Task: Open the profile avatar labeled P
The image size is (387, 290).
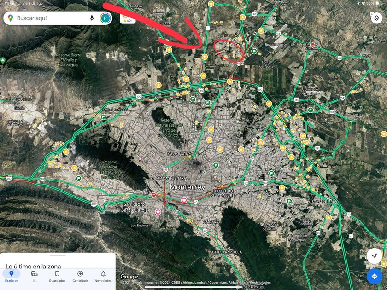Action: (106, 18)
